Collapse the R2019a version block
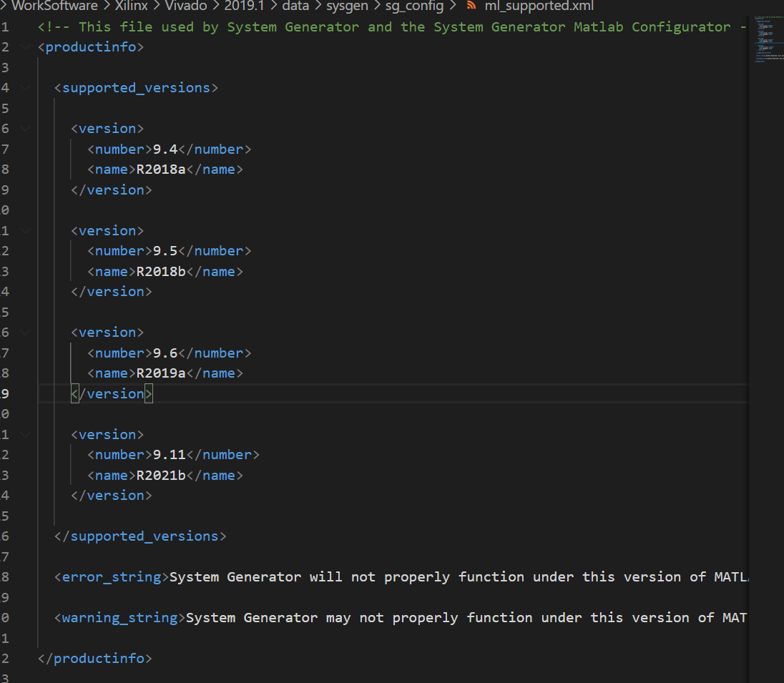Viewport: 784px width, 683px height. [25, 332]
